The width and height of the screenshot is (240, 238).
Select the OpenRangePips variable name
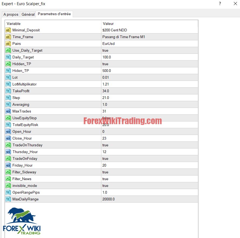point(26,192)
